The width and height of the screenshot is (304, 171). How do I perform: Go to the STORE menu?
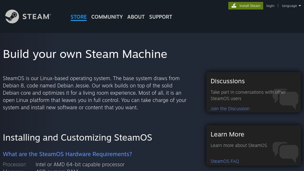tap(79, 17)
